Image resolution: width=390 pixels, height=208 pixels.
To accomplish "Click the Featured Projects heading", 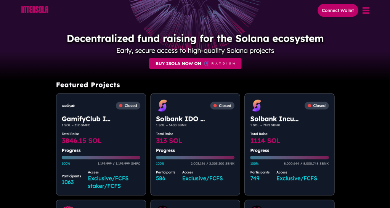I will click(x=88, y=85).
